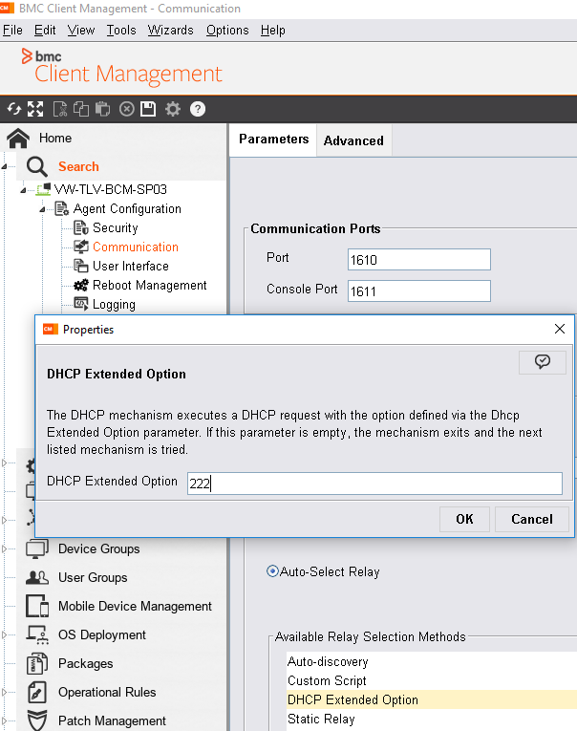Viewport: 577px width, 731px height.
Task: Open the File menu
Action: tap(12, 31)
